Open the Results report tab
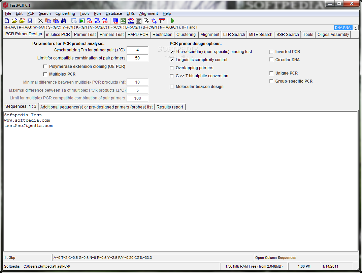The image size is (362, 273). (170, 107)
